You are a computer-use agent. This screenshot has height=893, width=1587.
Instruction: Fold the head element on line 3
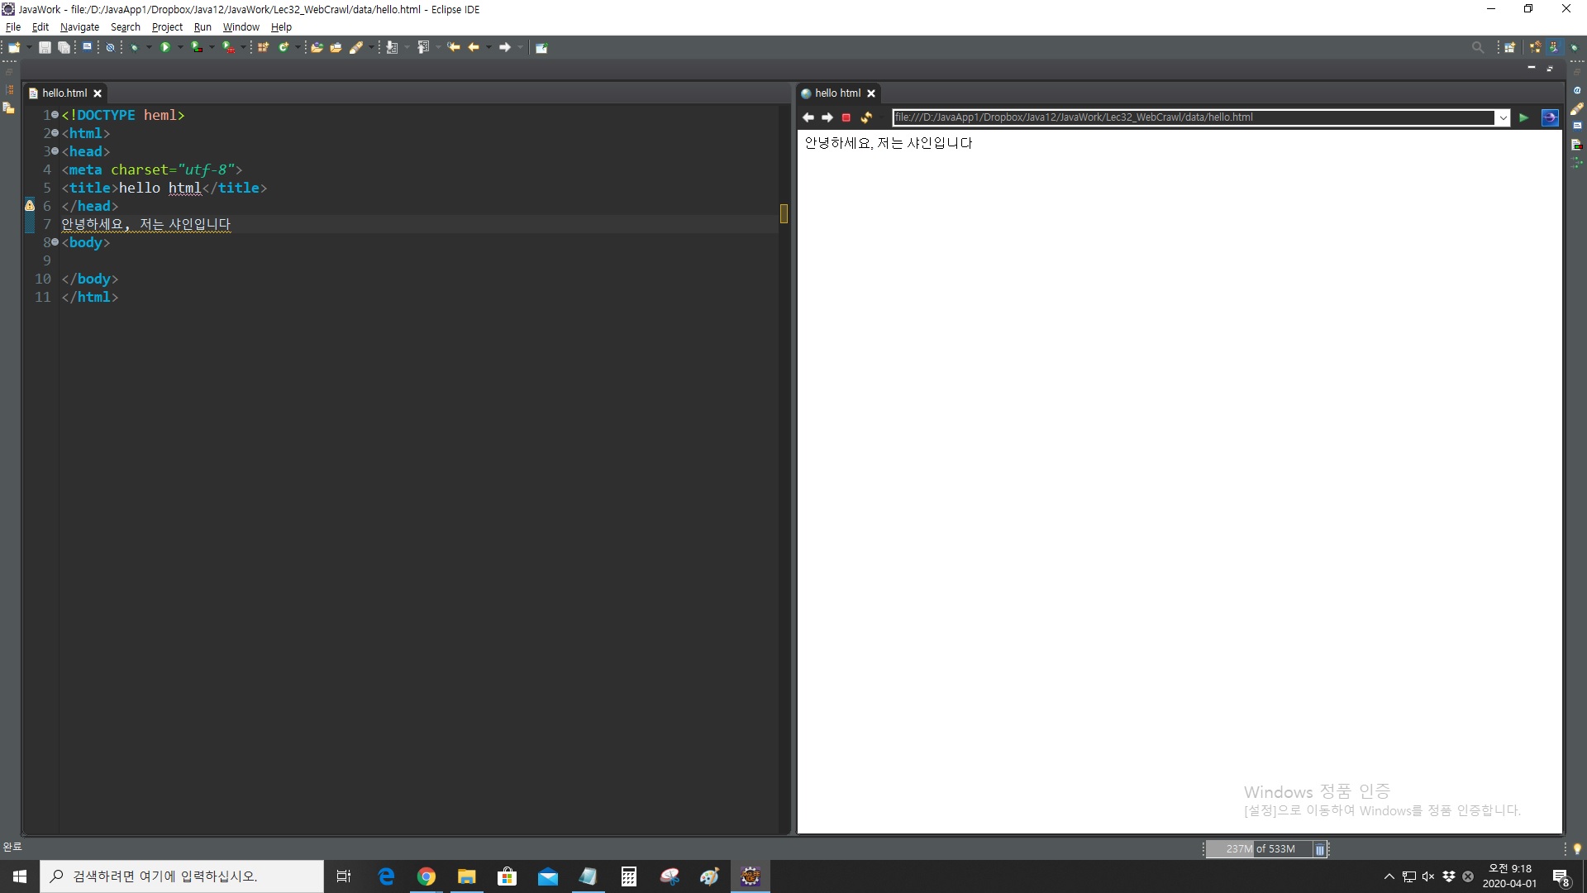coord(55,151)
